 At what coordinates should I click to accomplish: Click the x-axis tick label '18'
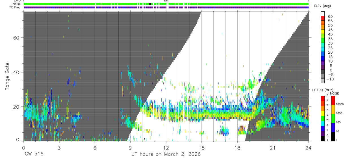237,148
